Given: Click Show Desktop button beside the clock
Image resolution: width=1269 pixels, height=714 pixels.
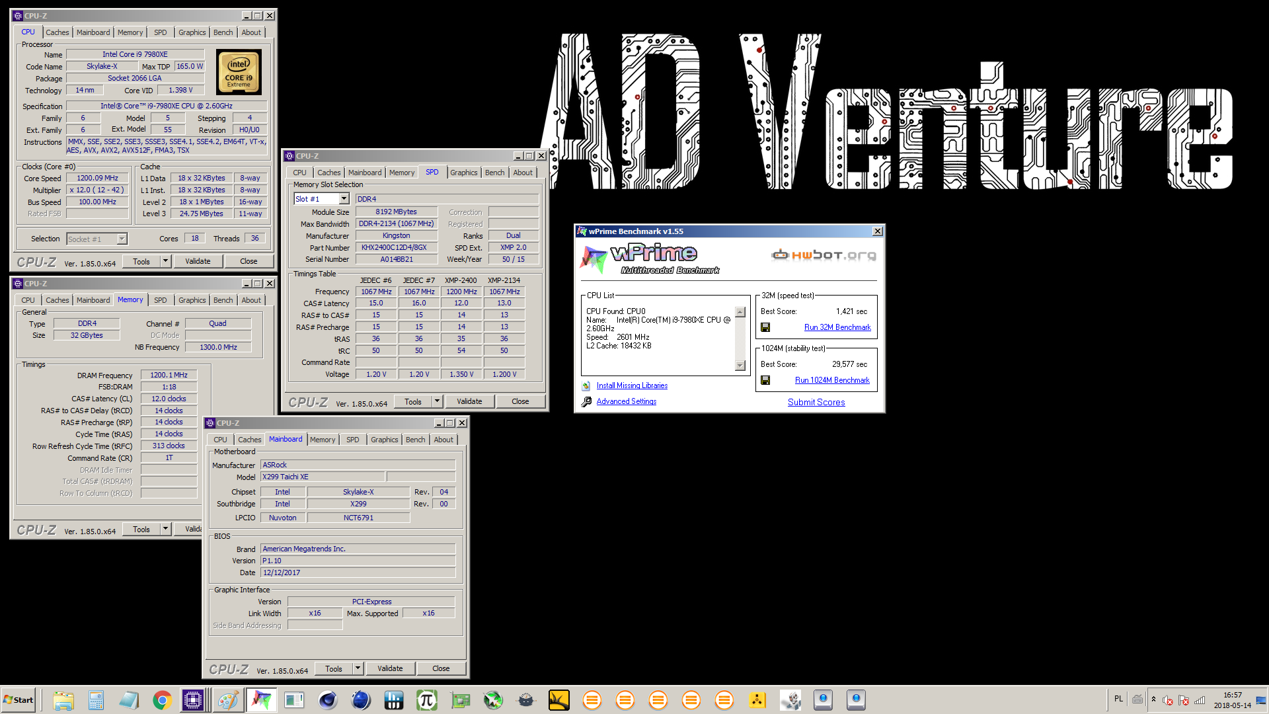Looking at the screenshot, I should pyautogui.click(x=1262, y=700).
